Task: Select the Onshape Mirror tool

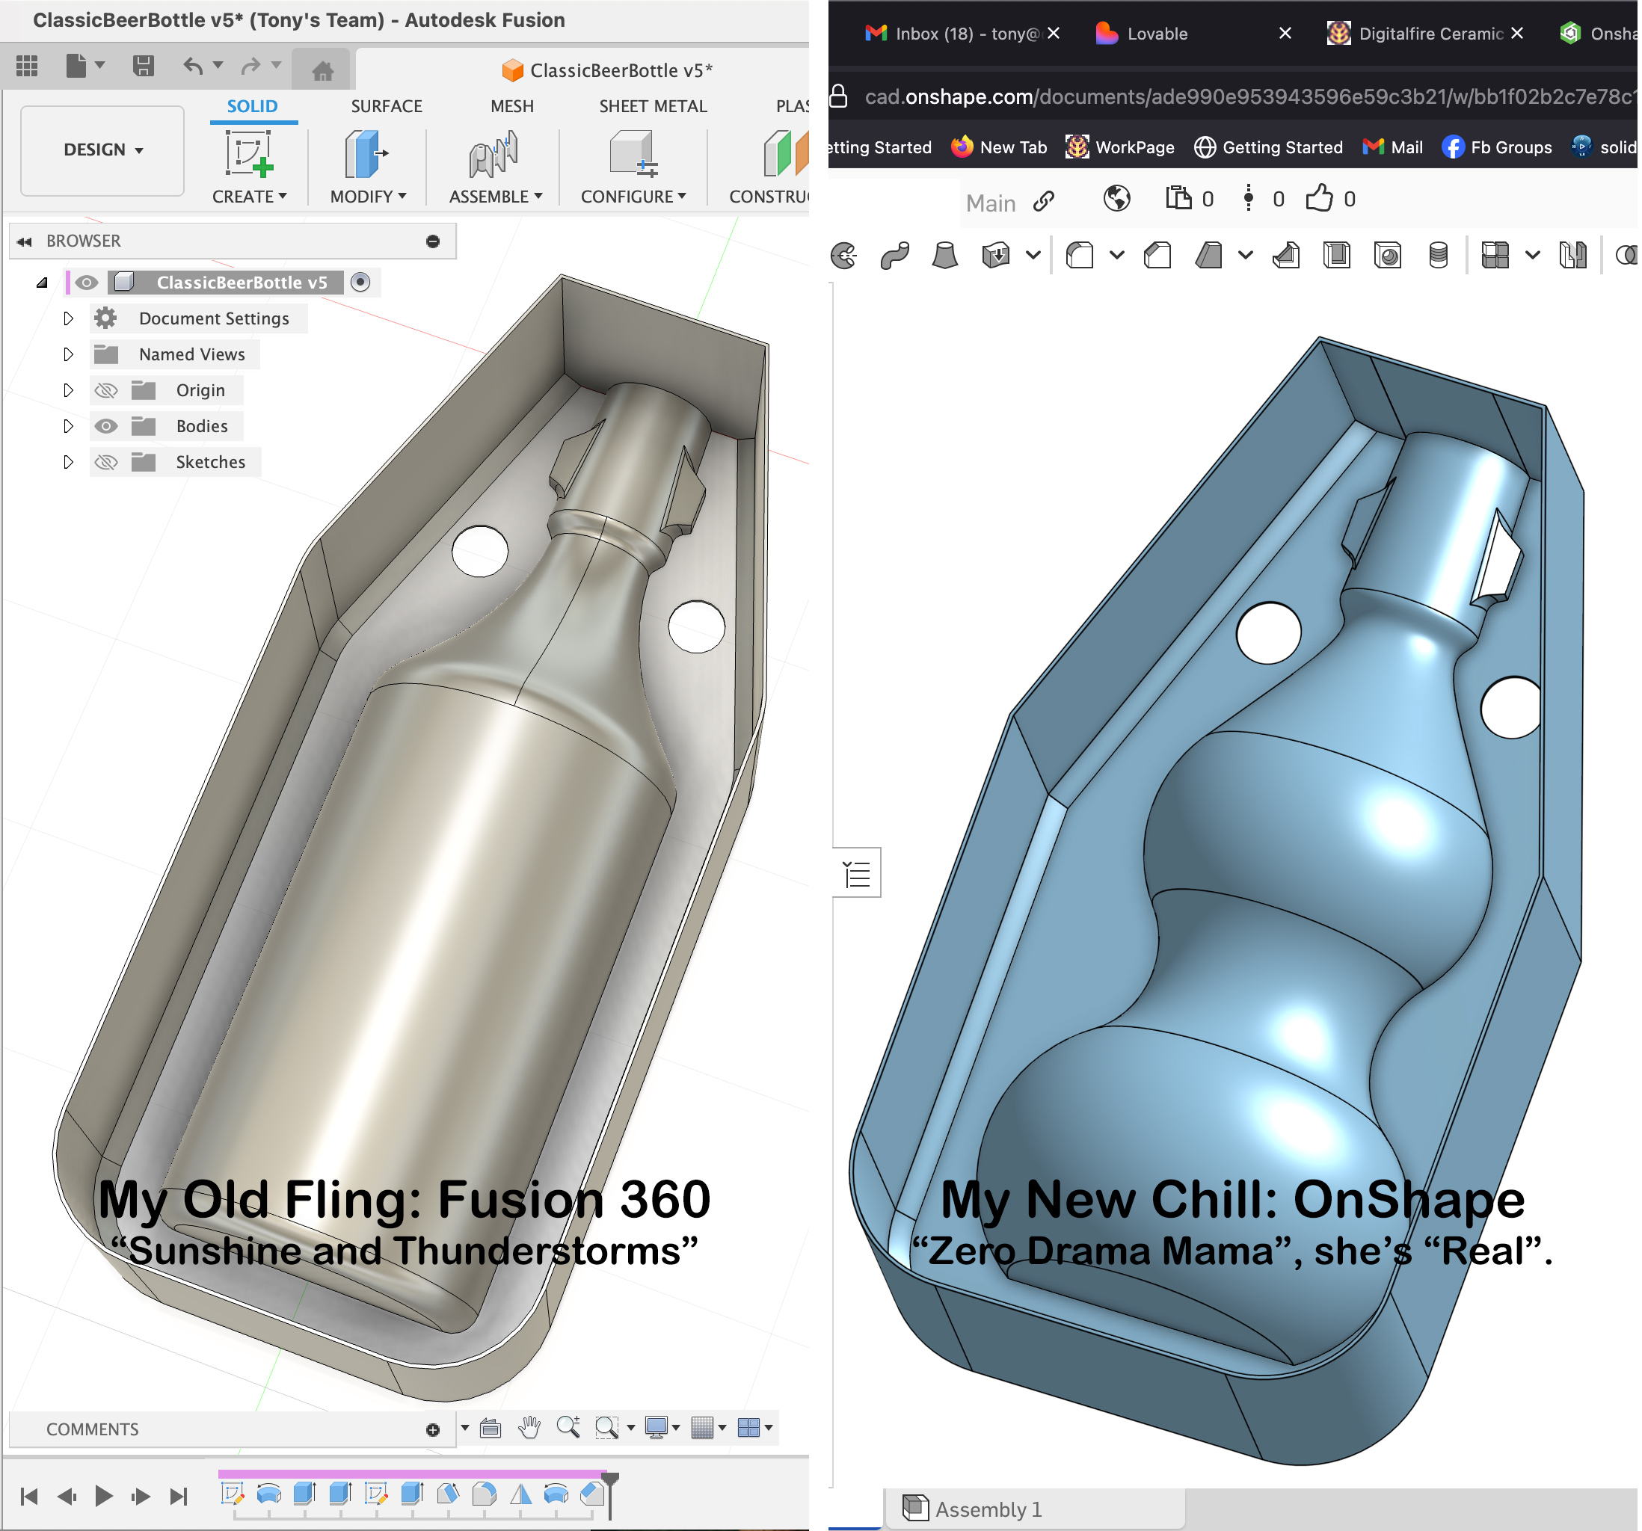Action: pos(1573,255)
